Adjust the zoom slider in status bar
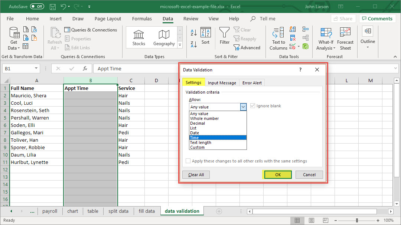 pos(357,220)
